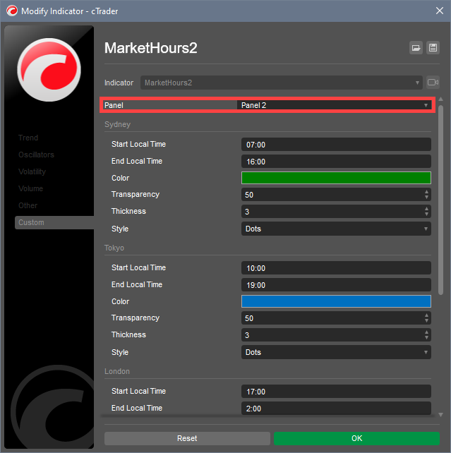Select the Custom category
Viewport: 451px width, 453px height.
pyautogui.click(x=54, y=222)
